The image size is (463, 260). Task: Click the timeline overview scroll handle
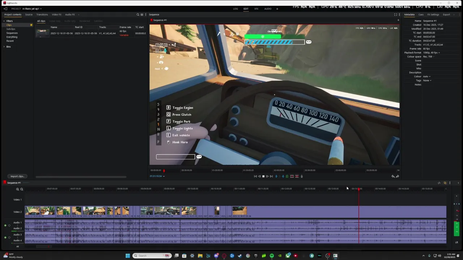[x=44, y=247]
